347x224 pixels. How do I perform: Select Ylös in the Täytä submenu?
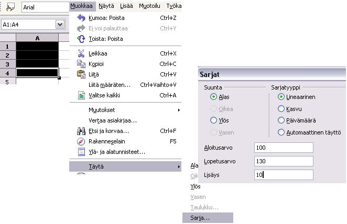(x=196, y=186)
